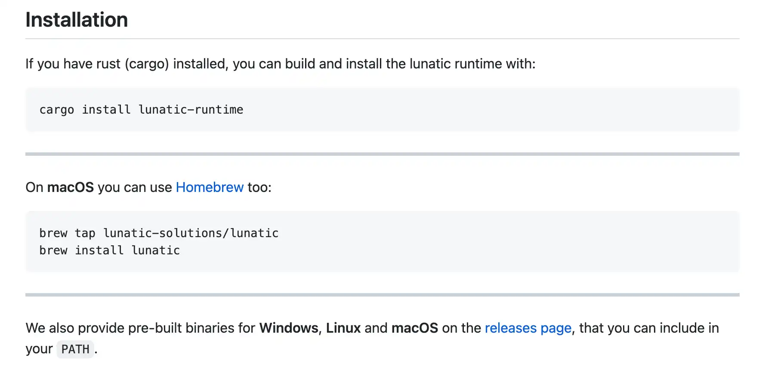
Task: Click the bold Linux word
Action: [x=343, y=328]
